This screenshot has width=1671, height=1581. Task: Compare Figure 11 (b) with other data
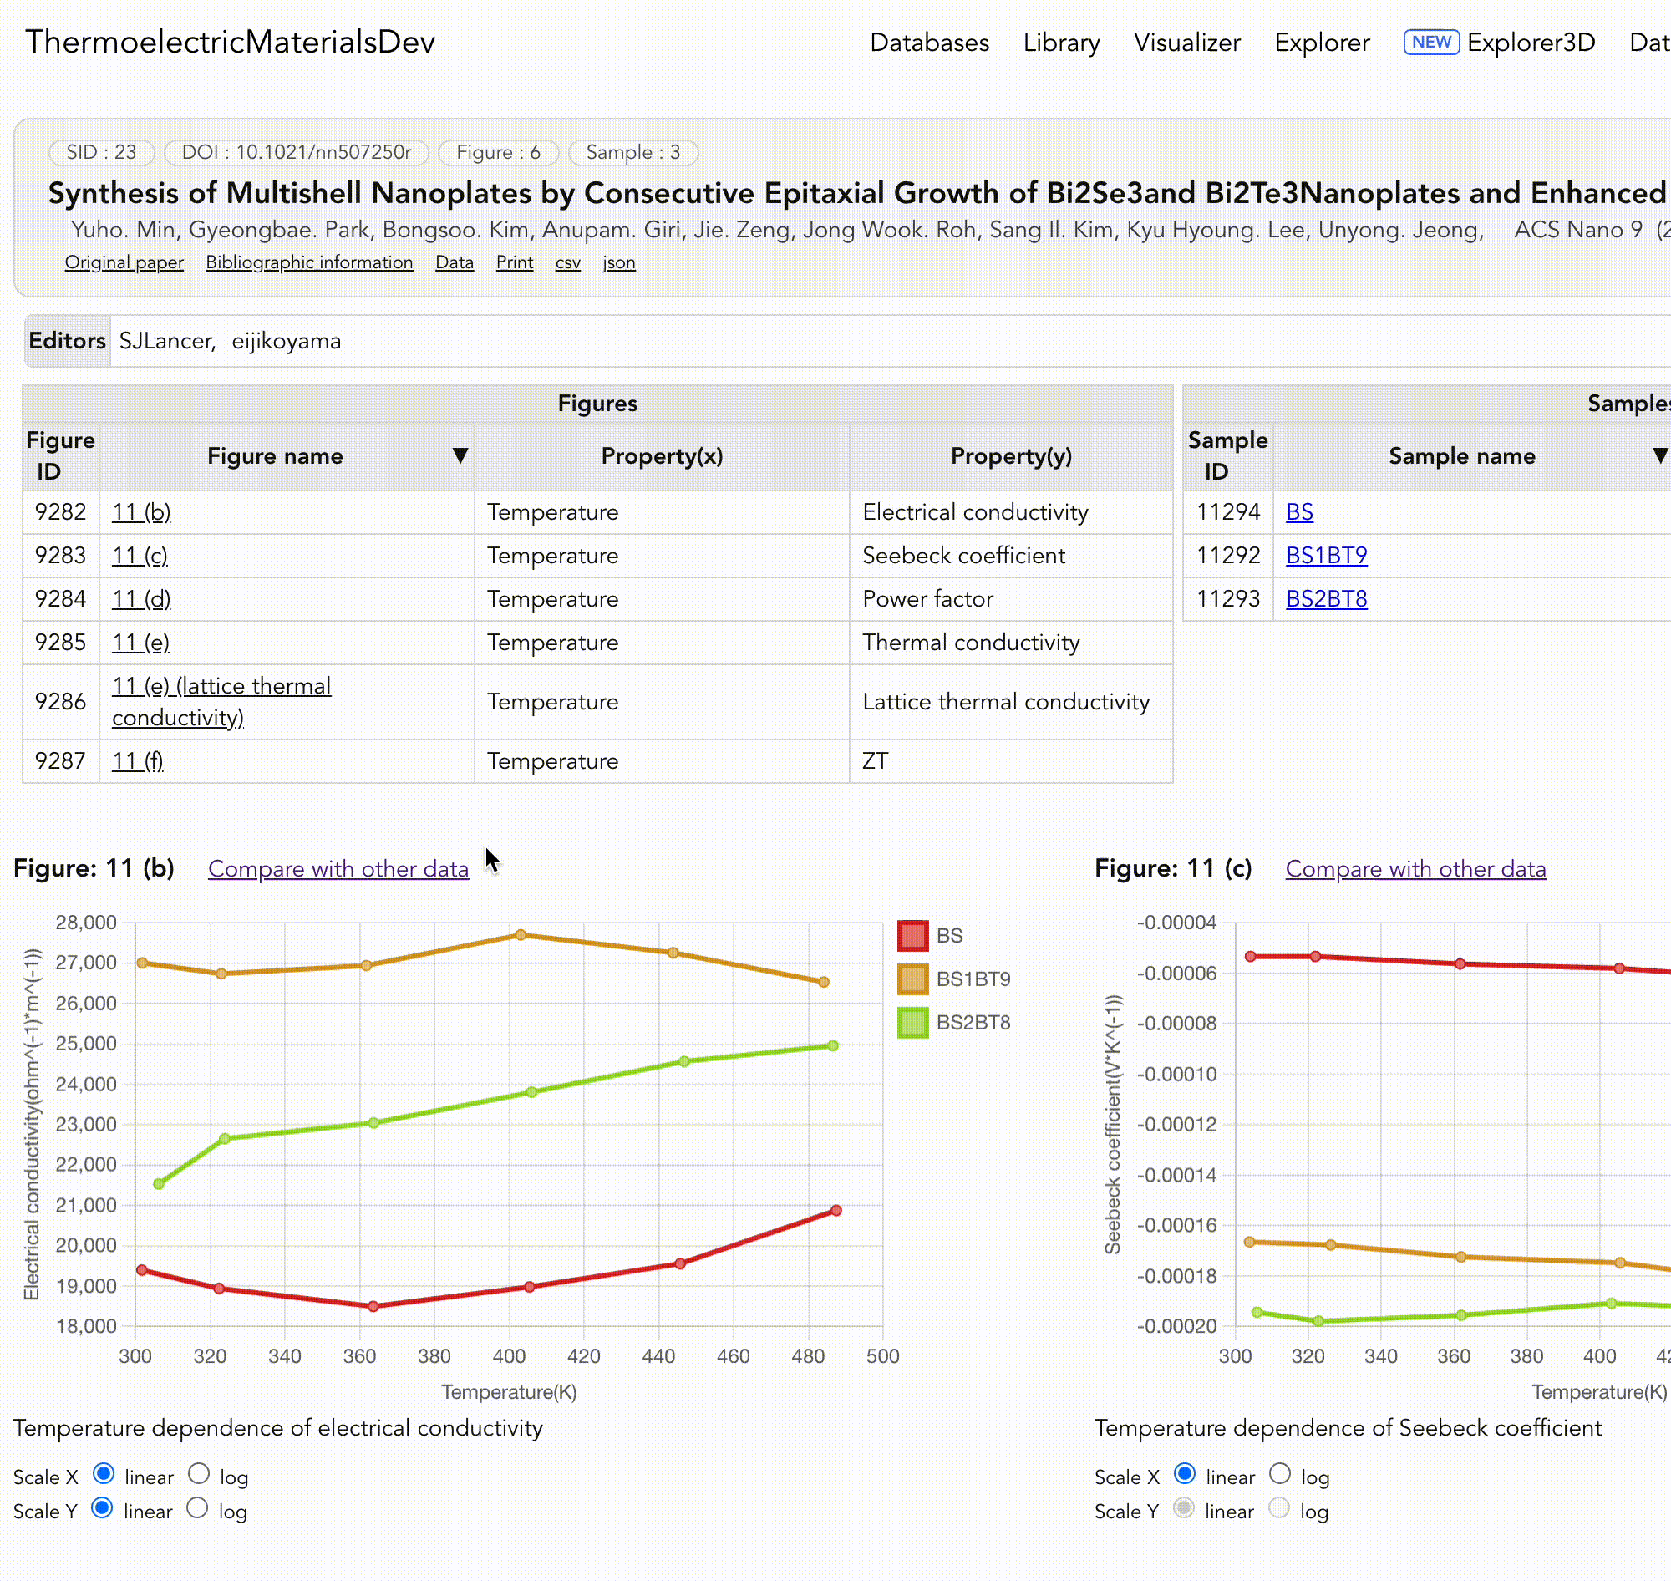338,869
